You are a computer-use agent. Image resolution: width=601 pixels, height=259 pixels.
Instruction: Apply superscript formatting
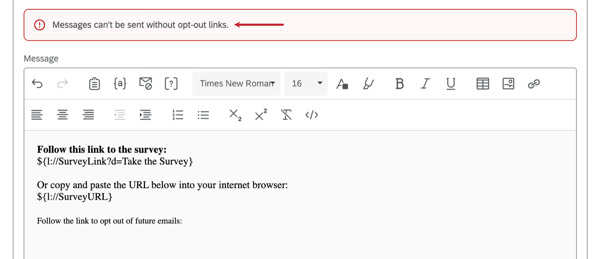261,114
